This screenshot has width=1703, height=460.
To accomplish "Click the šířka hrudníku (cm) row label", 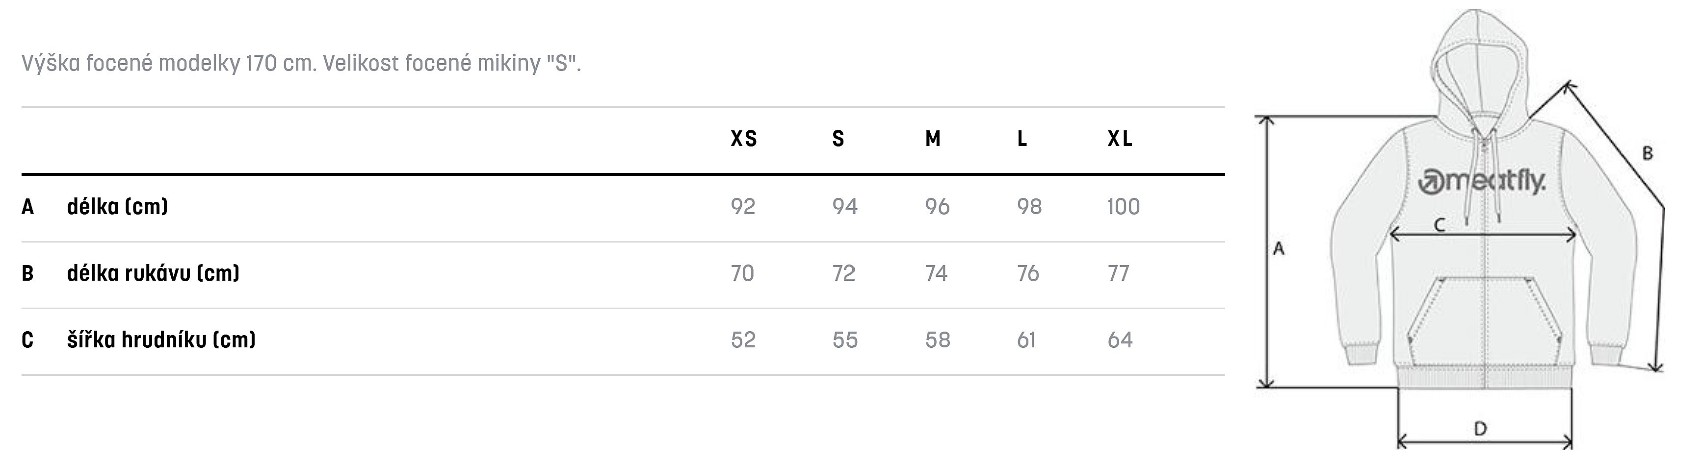I will [161, 340].
